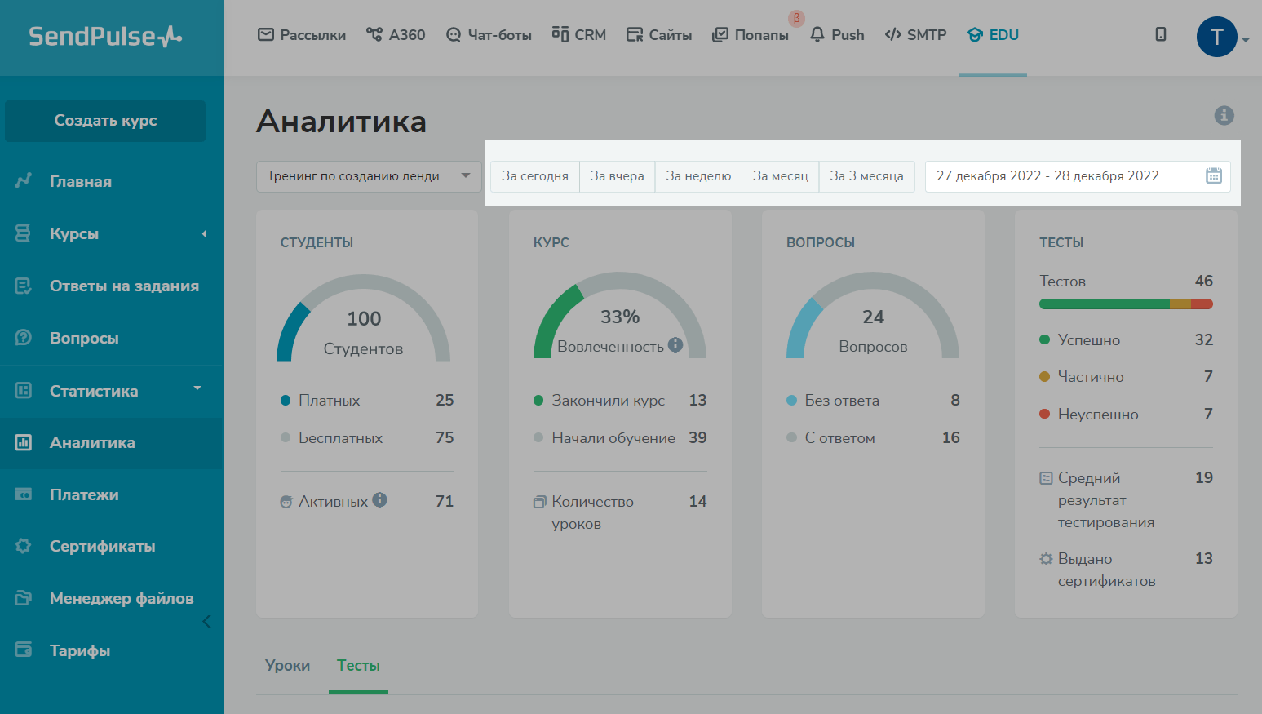Expand the Курсы submenu arrow
The width and height of the screenshot is (1262, 714).
[x=204, y=234]
